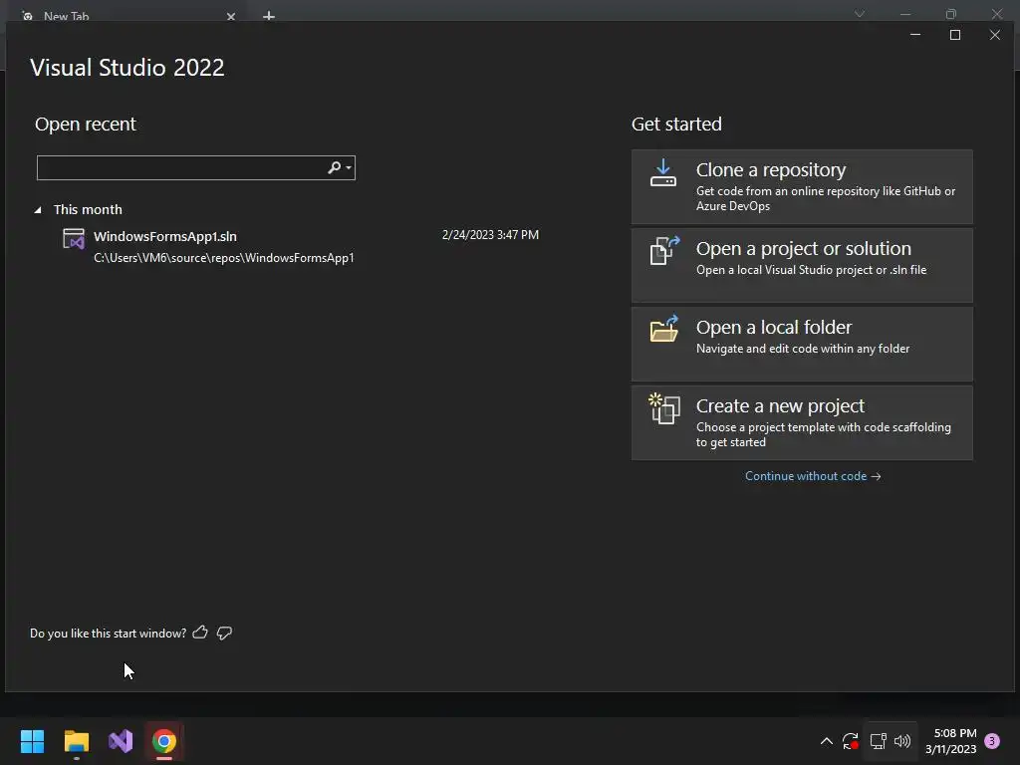Click the Open a local folder icon
The height and width of the screenshot is (765, 1020).
click(x=664, y=329)
